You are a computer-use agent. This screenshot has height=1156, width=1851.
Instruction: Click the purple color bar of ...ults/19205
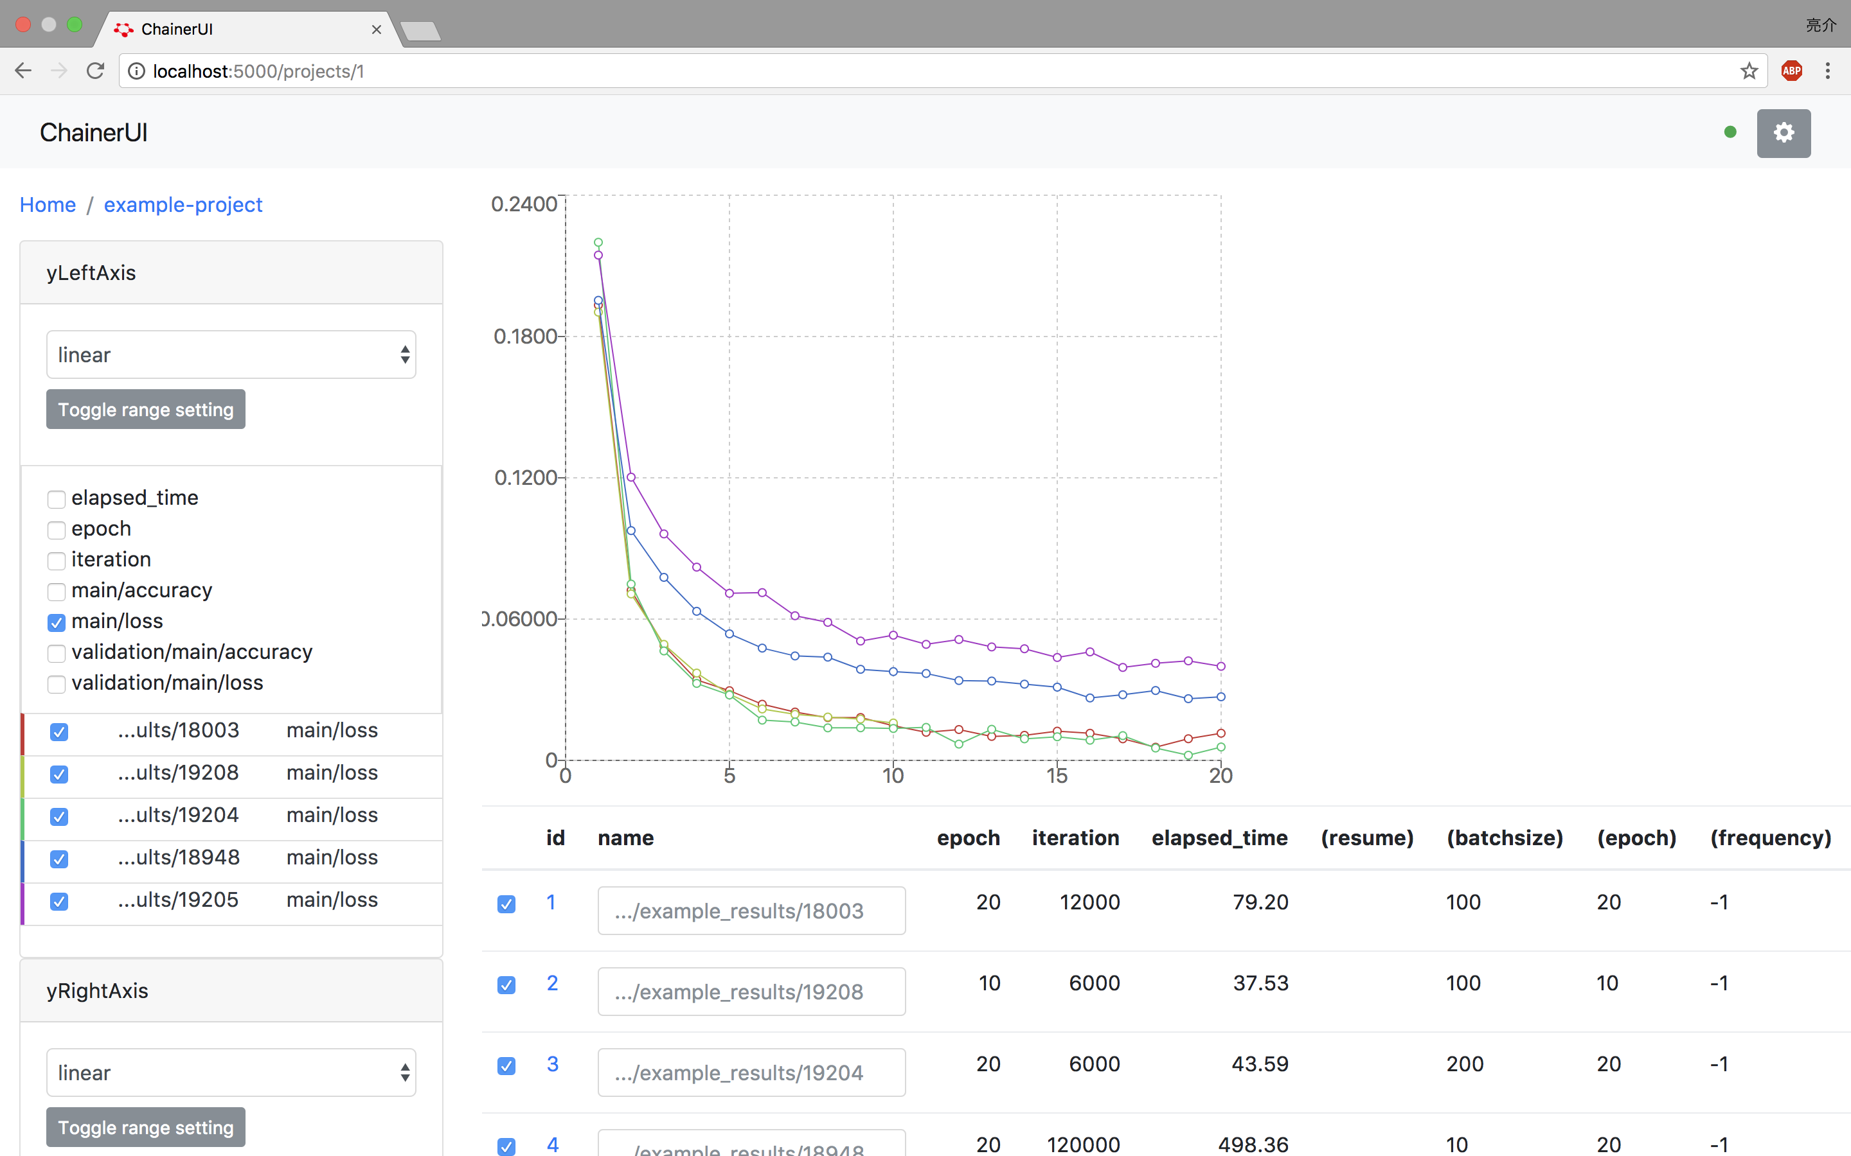22,904
